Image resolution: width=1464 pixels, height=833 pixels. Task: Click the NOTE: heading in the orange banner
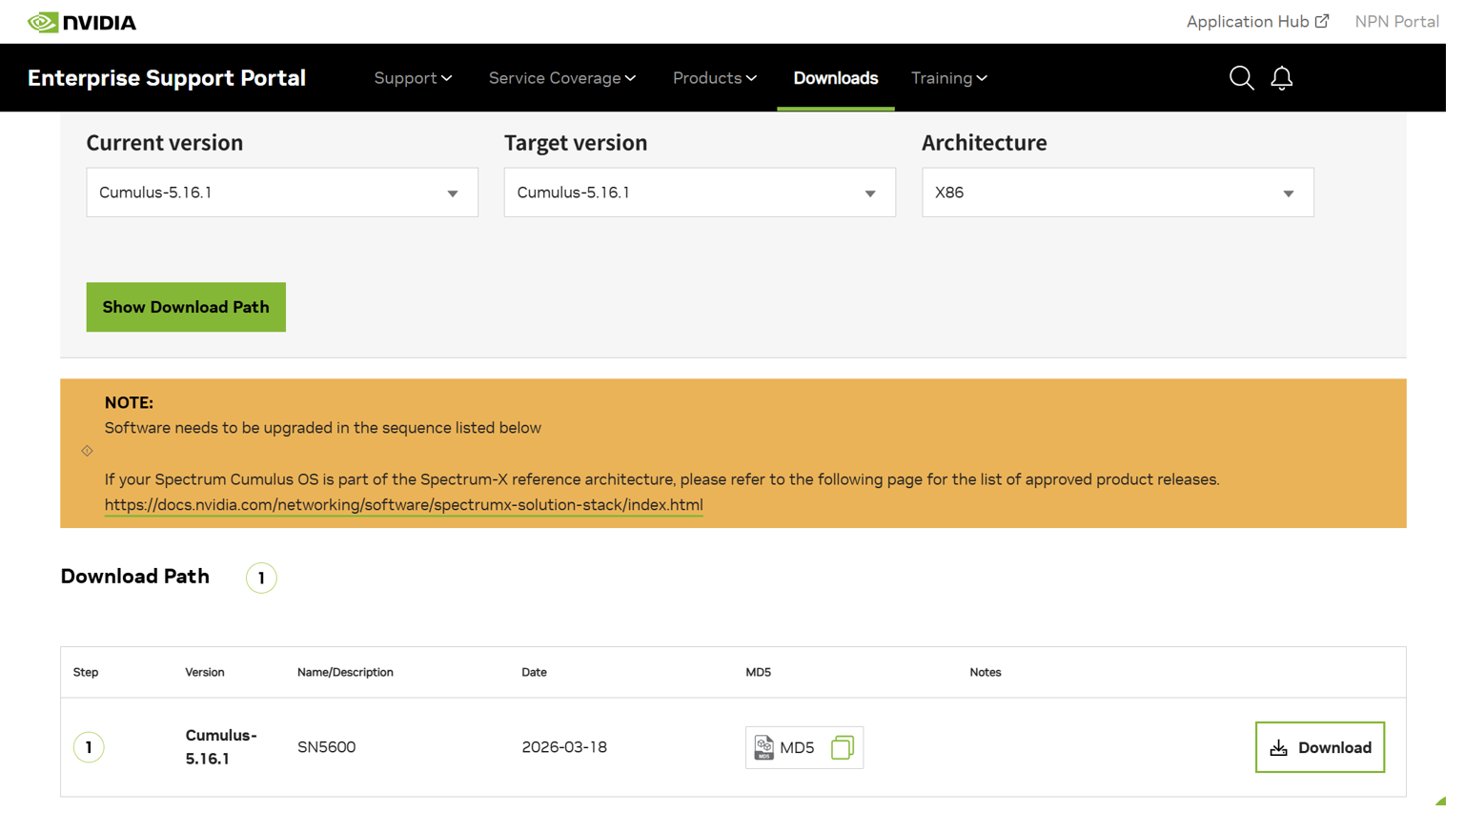(129, 403)
